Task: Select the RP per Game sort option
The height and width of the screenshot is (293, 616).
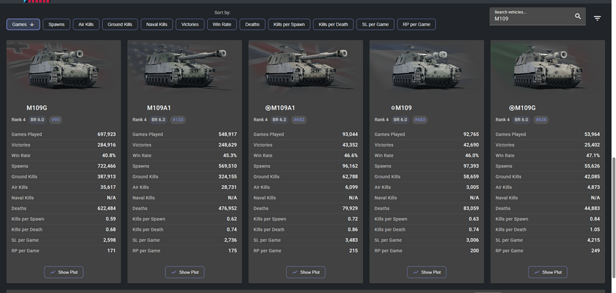Action: tap(416, 25)
